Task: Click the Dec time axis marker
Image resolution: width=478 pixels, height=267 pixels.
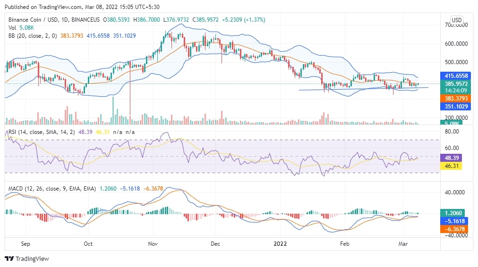Action: pos(215,244)
